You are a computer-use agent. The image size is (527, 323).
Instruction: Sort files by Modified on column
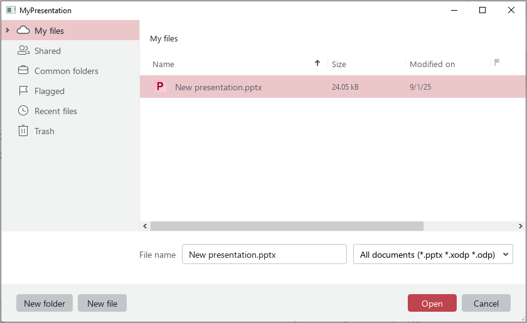(x=432, y=64)
